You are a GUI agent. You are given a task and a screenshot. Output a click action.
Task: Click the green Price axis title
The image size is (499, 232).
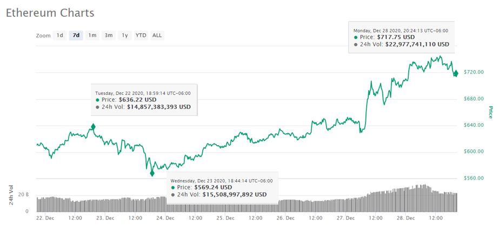coord(490,112)
